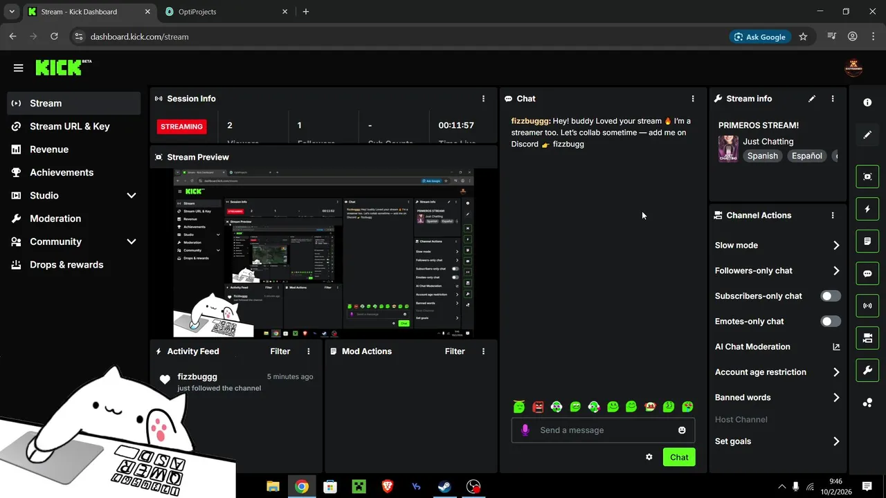Toggle the Activity Feed bolt icon in the right sidebar
This screenshot has height=498, width=886.
coord(867,209)
